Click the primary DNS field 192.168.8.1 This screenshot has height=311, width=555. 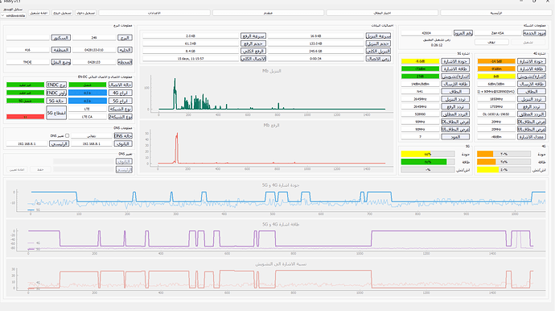[27, 143]
